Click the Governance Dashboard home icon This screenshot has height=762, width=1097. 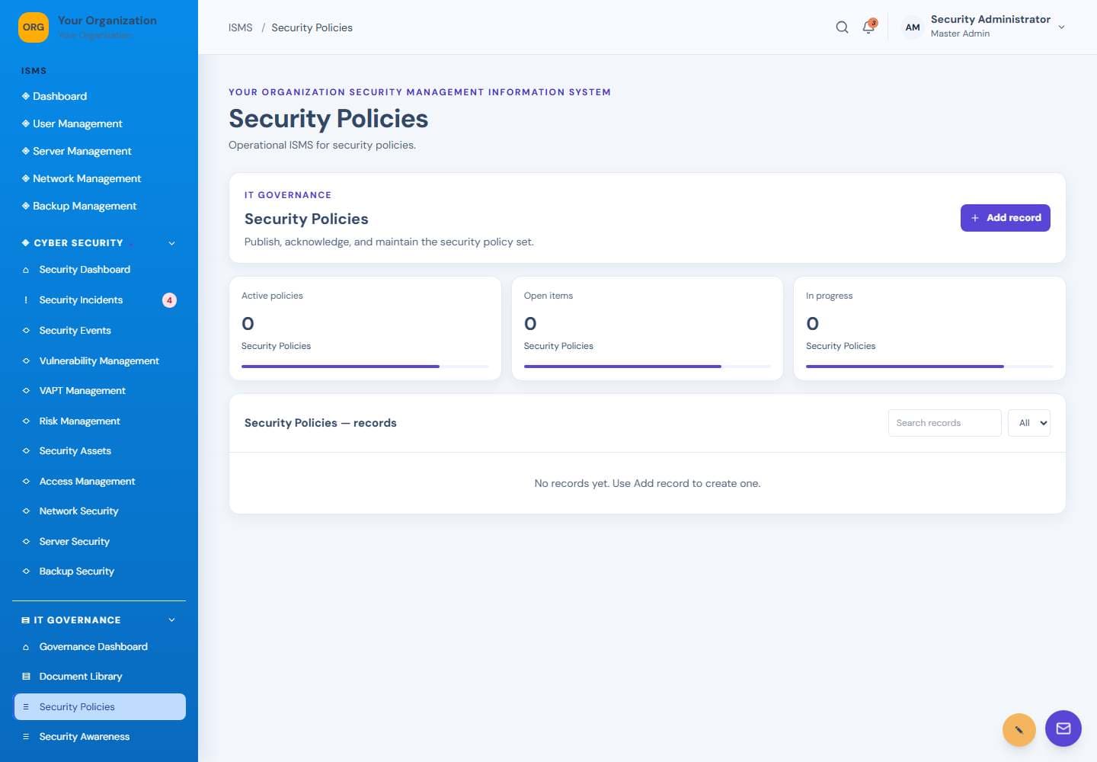pyautogui.click(x=26, y=647)
